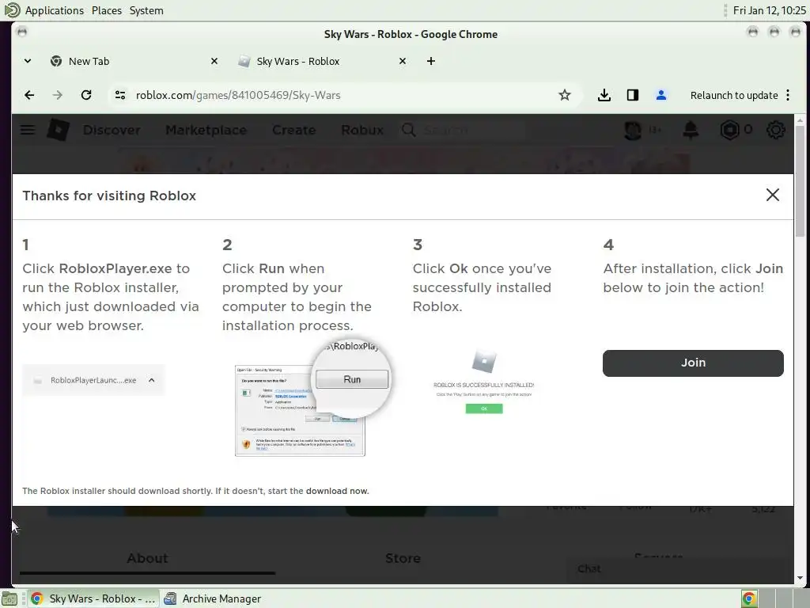Open the Robux balance icon

729,130
